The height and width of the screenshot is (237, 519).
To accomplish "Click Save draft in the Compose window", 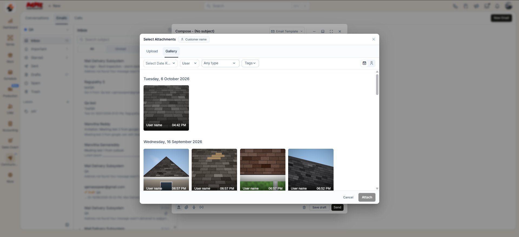I will click(319, 207).
